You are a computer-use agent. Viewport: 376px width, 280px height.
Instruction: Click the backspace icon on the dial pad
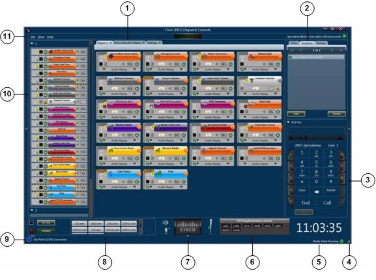point(316,191)
